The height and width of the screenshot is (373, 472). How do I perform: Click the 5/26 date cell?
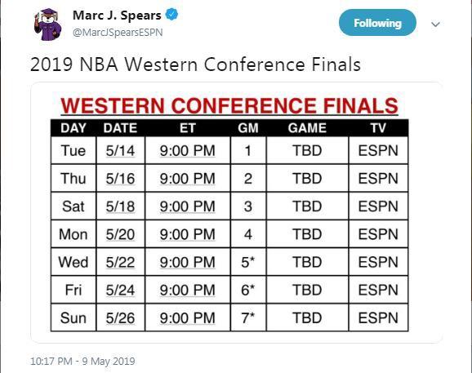pos(120,318)
